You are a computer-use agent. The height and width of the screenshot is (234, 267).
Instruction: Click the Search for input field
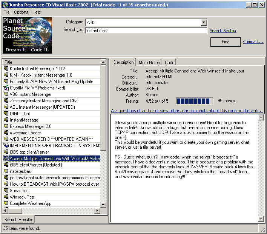click(x=146, y=31)
